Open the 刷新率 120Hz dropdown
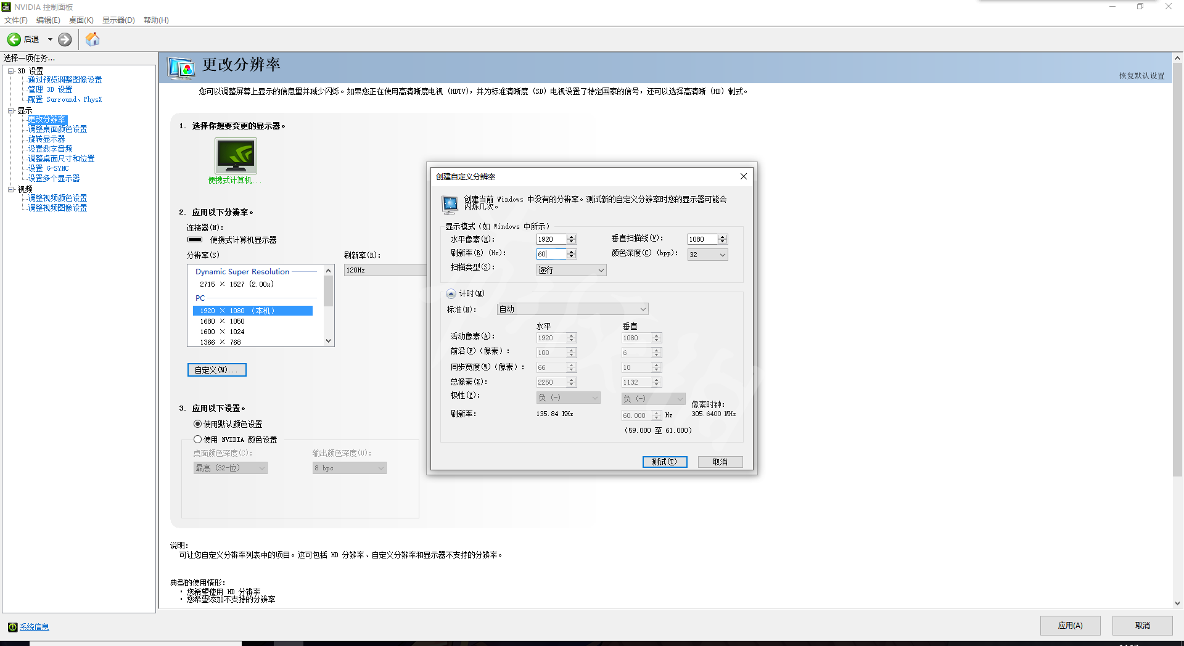 click(x=385, y=270)
